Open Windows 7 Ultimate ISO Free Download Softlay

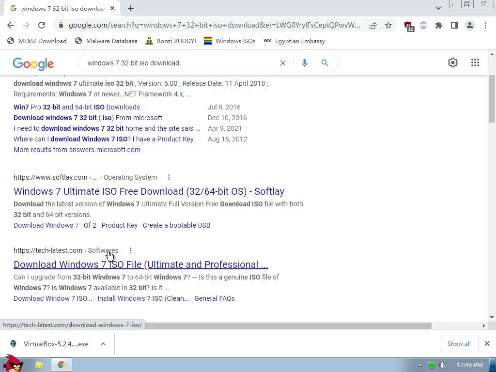point(149,191)
